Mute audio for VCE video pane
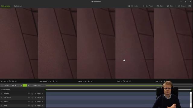Image resolution: width=193 pixels, height=108 pixels. [162, 81]
